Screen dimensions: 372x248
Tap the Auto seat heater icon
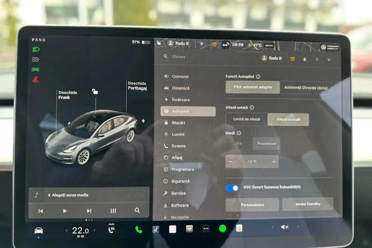coord(111,229)
